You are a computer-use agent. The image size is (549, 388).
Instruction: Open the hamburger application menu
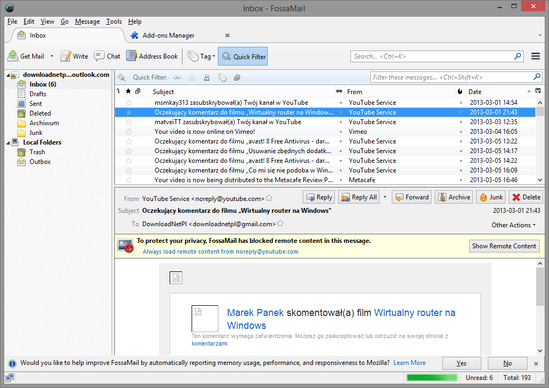coord(536,56)
